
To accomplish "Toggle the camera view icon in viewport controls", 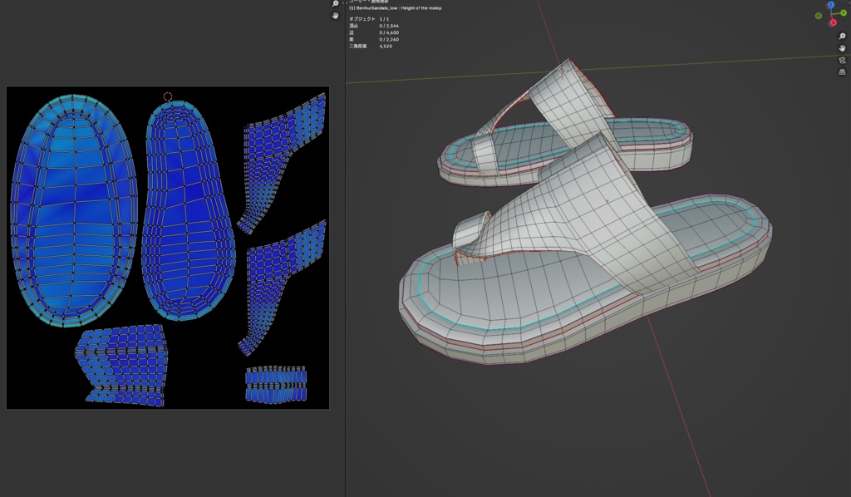I will [x=842, y=60].
